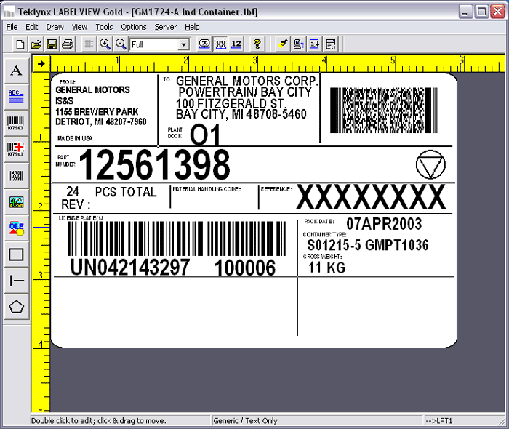
Task: Click the zoom in magnifier button
Action: click(105, 44)
